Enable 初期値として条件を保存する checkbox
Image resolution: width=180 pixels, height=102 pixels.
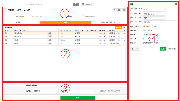[x=98, y=91]
